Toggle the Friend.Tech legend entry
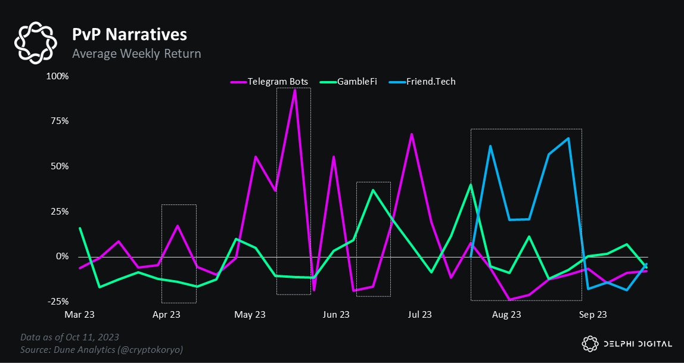Screen dimensions: 684x363 point(431,82)
